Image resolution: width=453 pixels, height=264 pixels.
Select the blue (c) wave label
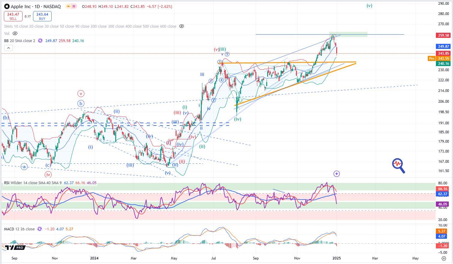point(48,165)
